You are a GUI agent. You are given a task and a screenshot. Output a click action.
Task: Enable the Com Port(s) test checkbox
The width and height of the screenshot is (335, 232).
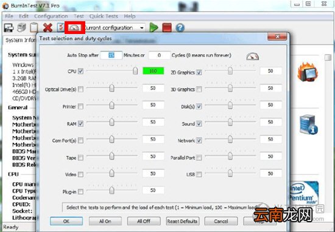point(80,140)
